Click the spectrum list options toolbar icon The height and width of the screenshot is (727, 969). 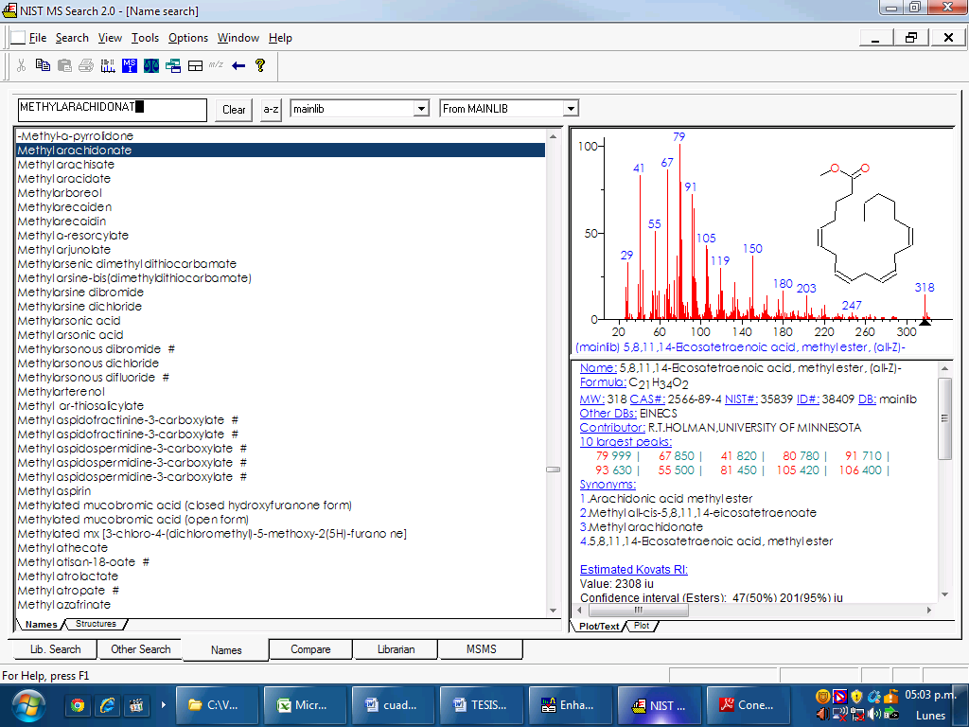108,65
